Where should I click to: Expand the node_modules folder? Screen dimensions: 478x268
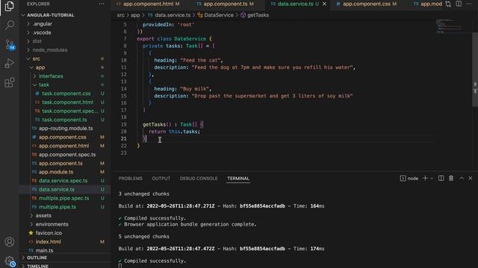pos(65,50)
